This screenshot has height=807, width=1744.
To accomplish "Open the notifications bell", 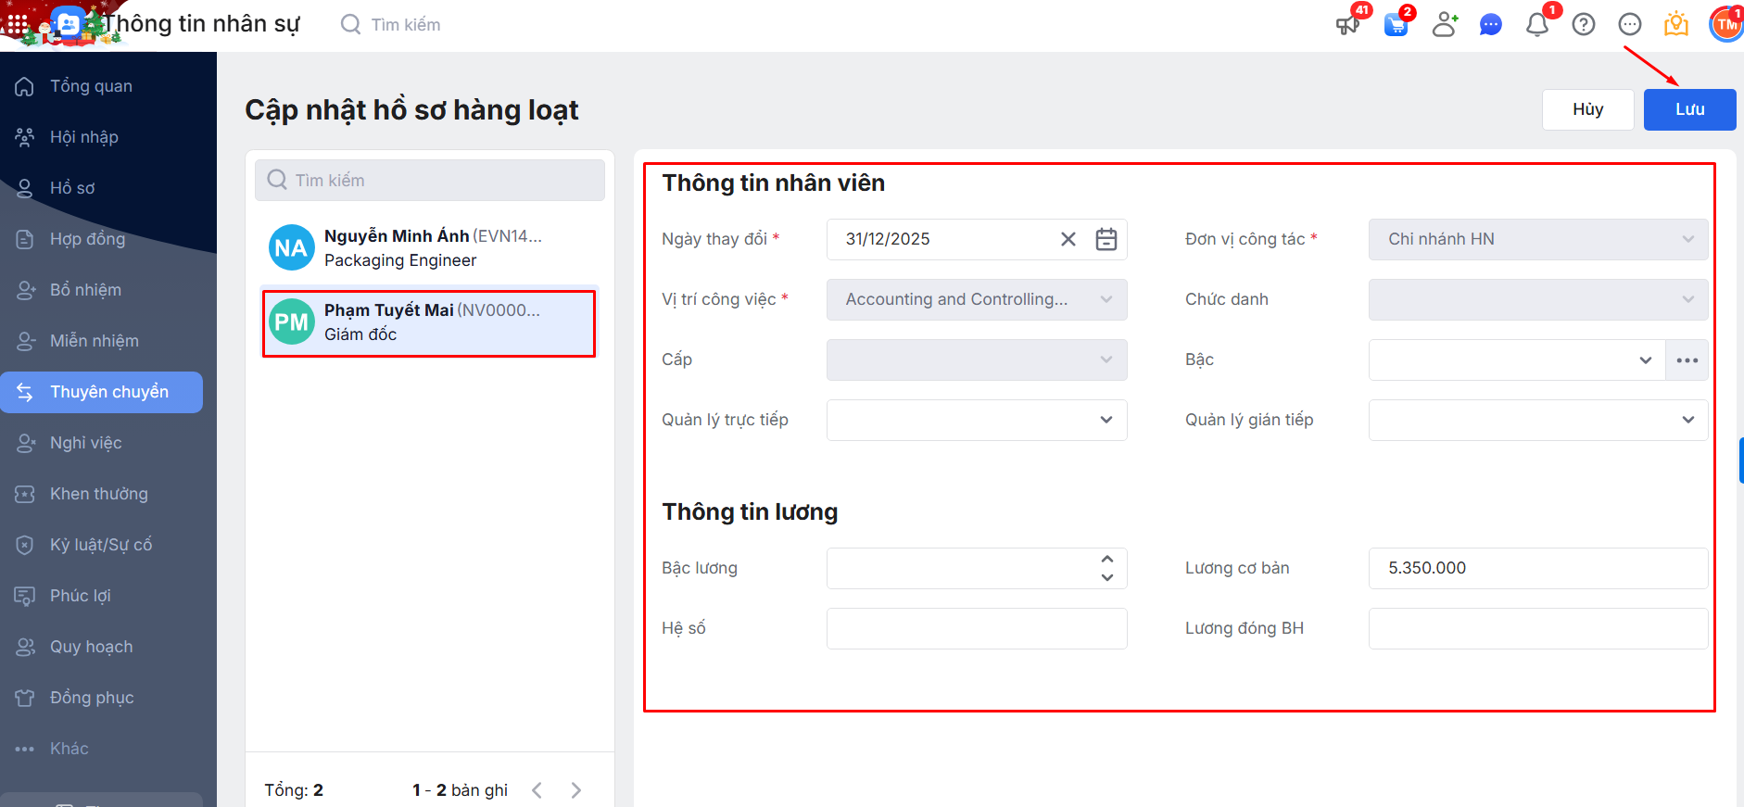I will coord(1537,25).
